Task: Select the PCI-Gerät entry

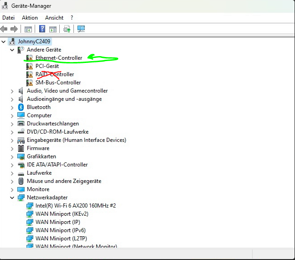Action: point(47,66)
